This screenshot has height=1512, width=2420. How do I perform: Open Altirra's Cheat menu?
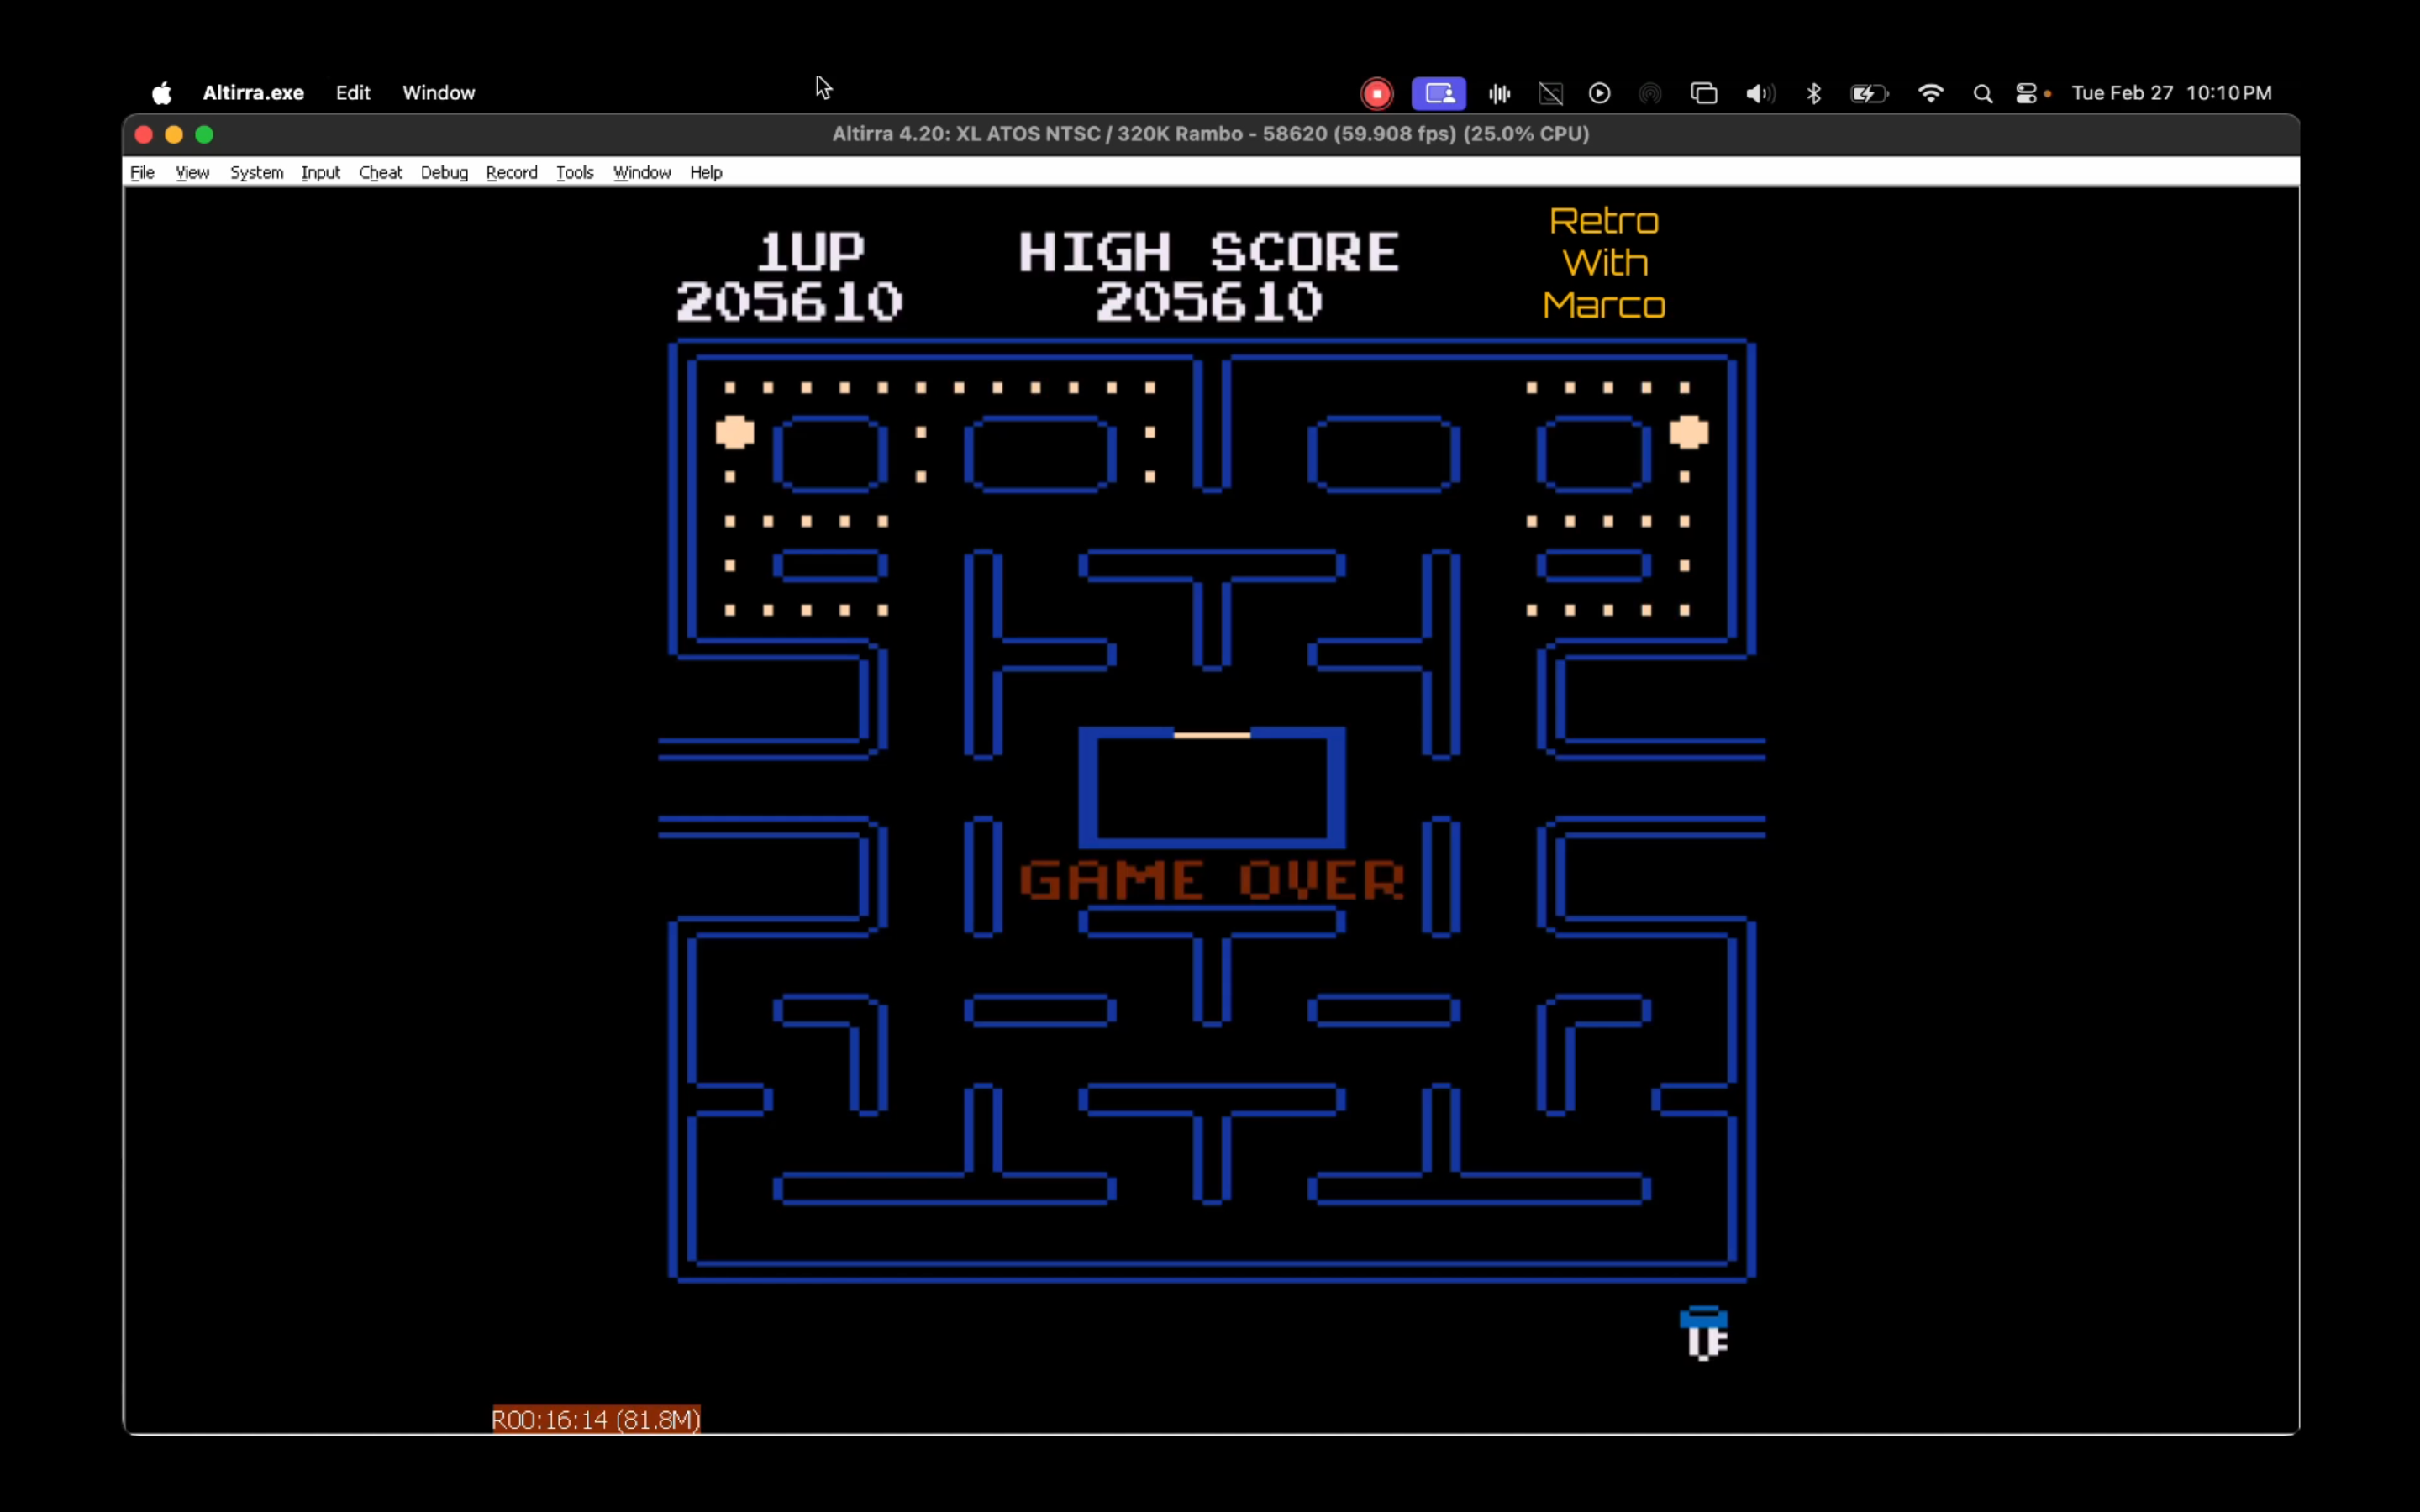point(380,172)
